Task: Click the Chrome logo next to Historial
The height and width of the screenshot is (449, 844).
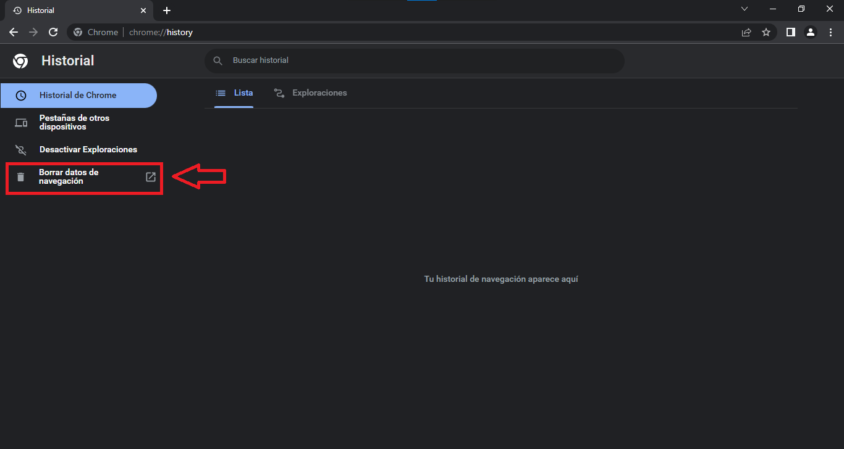Action: (x=20, y=61)
